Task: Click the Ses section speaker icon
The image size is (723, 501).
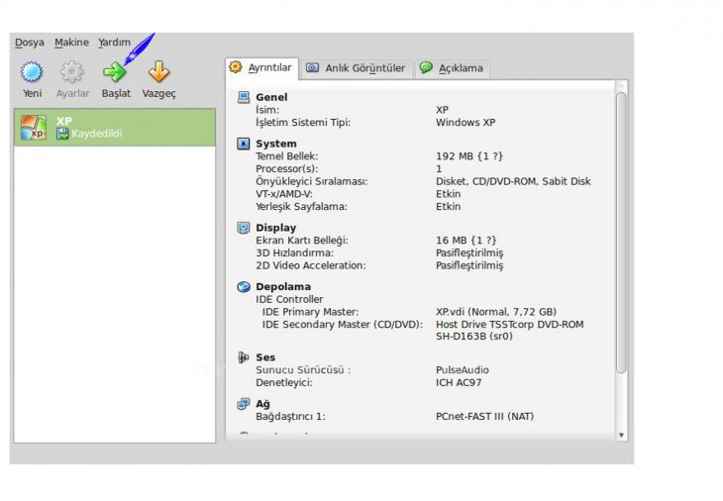Action: click(x=243, y=357)
